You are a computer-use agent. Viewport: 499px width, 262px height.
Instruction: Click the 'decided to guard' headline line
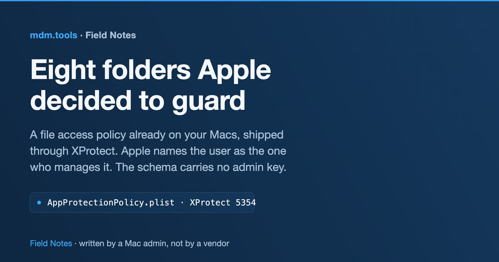coord(138,100)
